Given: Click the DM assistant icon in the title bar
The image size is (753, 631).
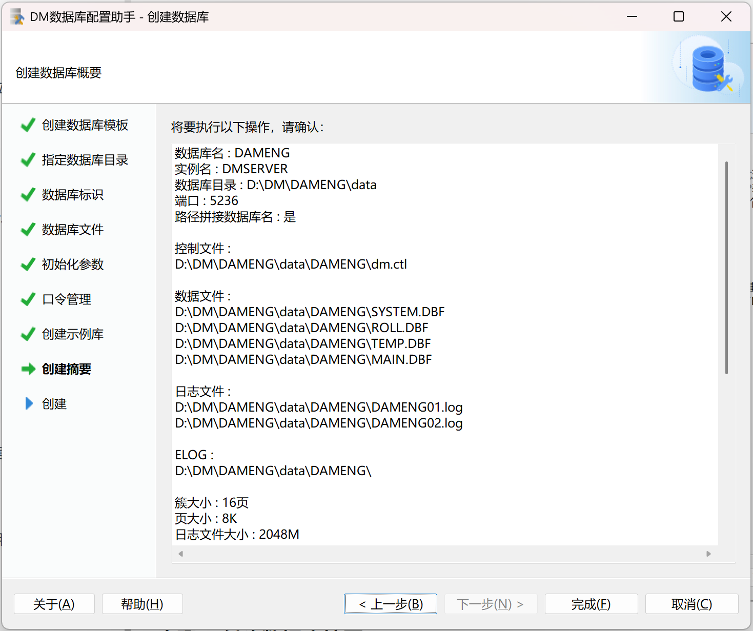Looking at the screenshot, I should coord(17,17).
